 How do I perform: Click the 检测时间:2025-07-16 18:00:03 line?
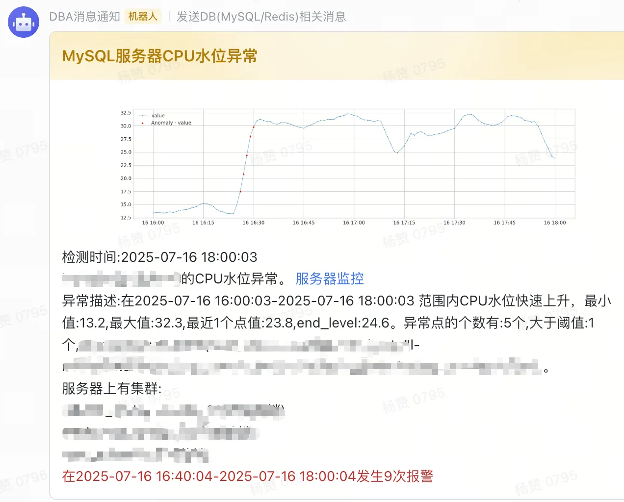(x=159, y=257)
